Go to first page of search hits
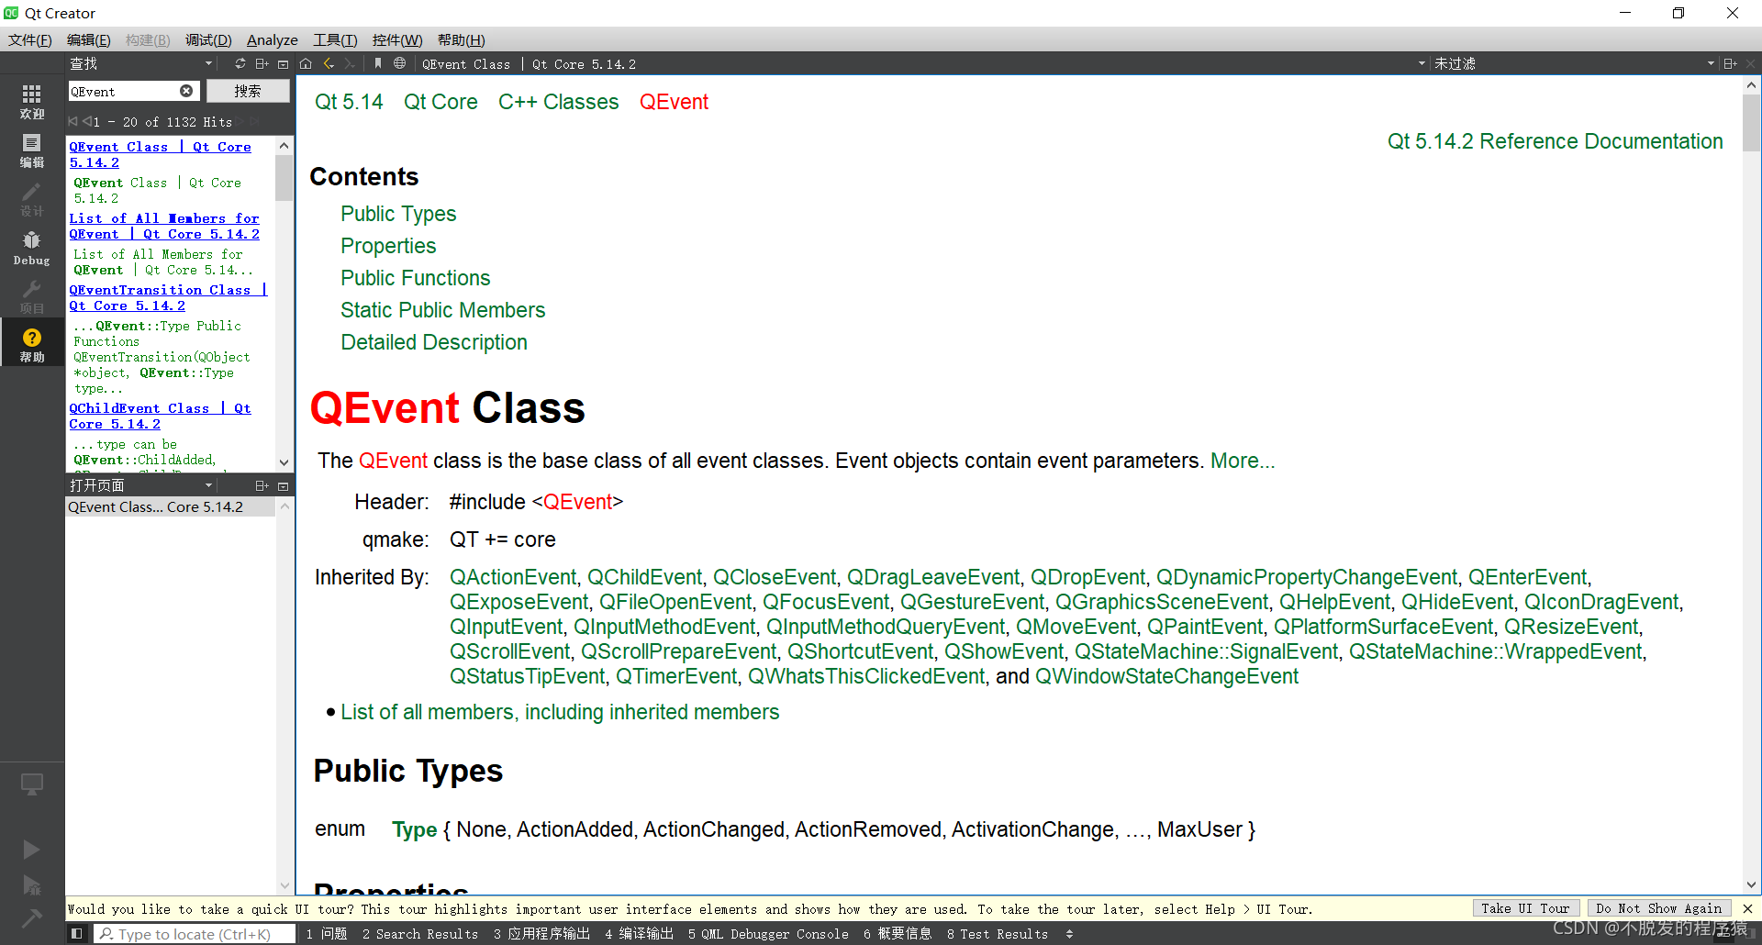Viewport: 1762px width, 945px height. [72, 121]
